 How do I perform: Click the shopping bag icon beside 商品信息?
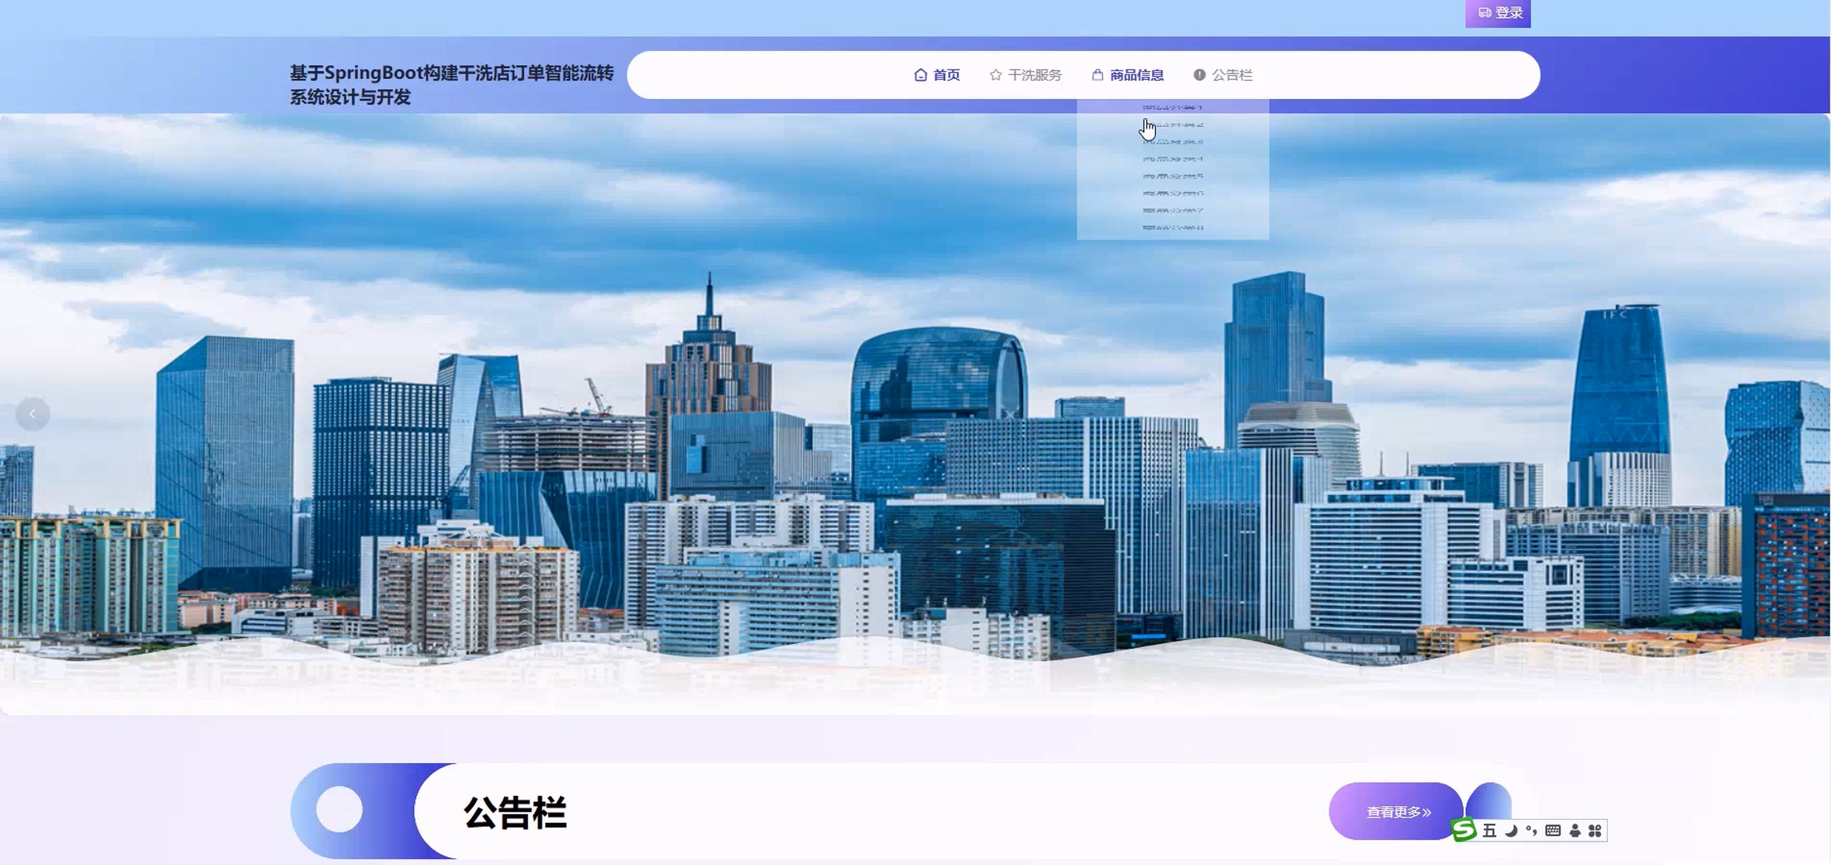(1097, 75)
